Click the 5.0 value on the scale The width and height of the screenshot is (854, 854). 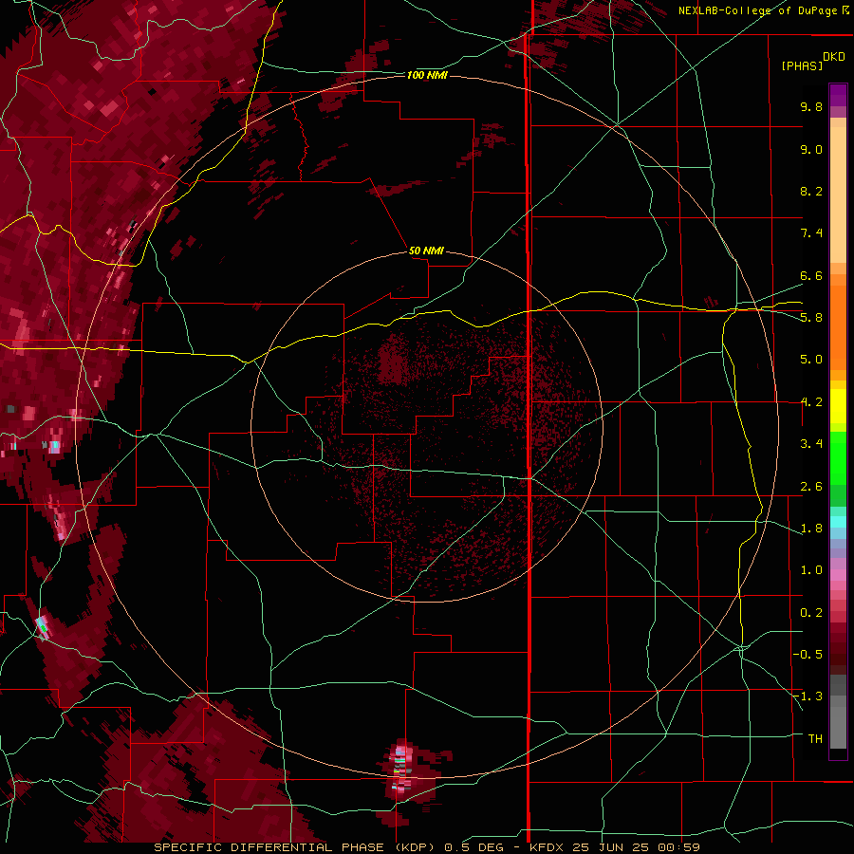click(x=811, y=360)
